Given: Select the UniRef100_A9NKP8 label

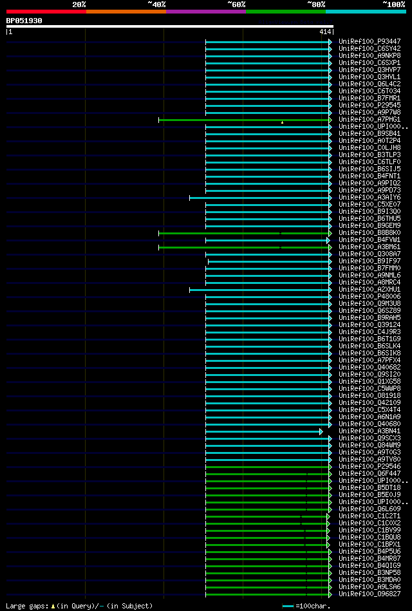Looking at the screenshot, I should tap(370, 56).
